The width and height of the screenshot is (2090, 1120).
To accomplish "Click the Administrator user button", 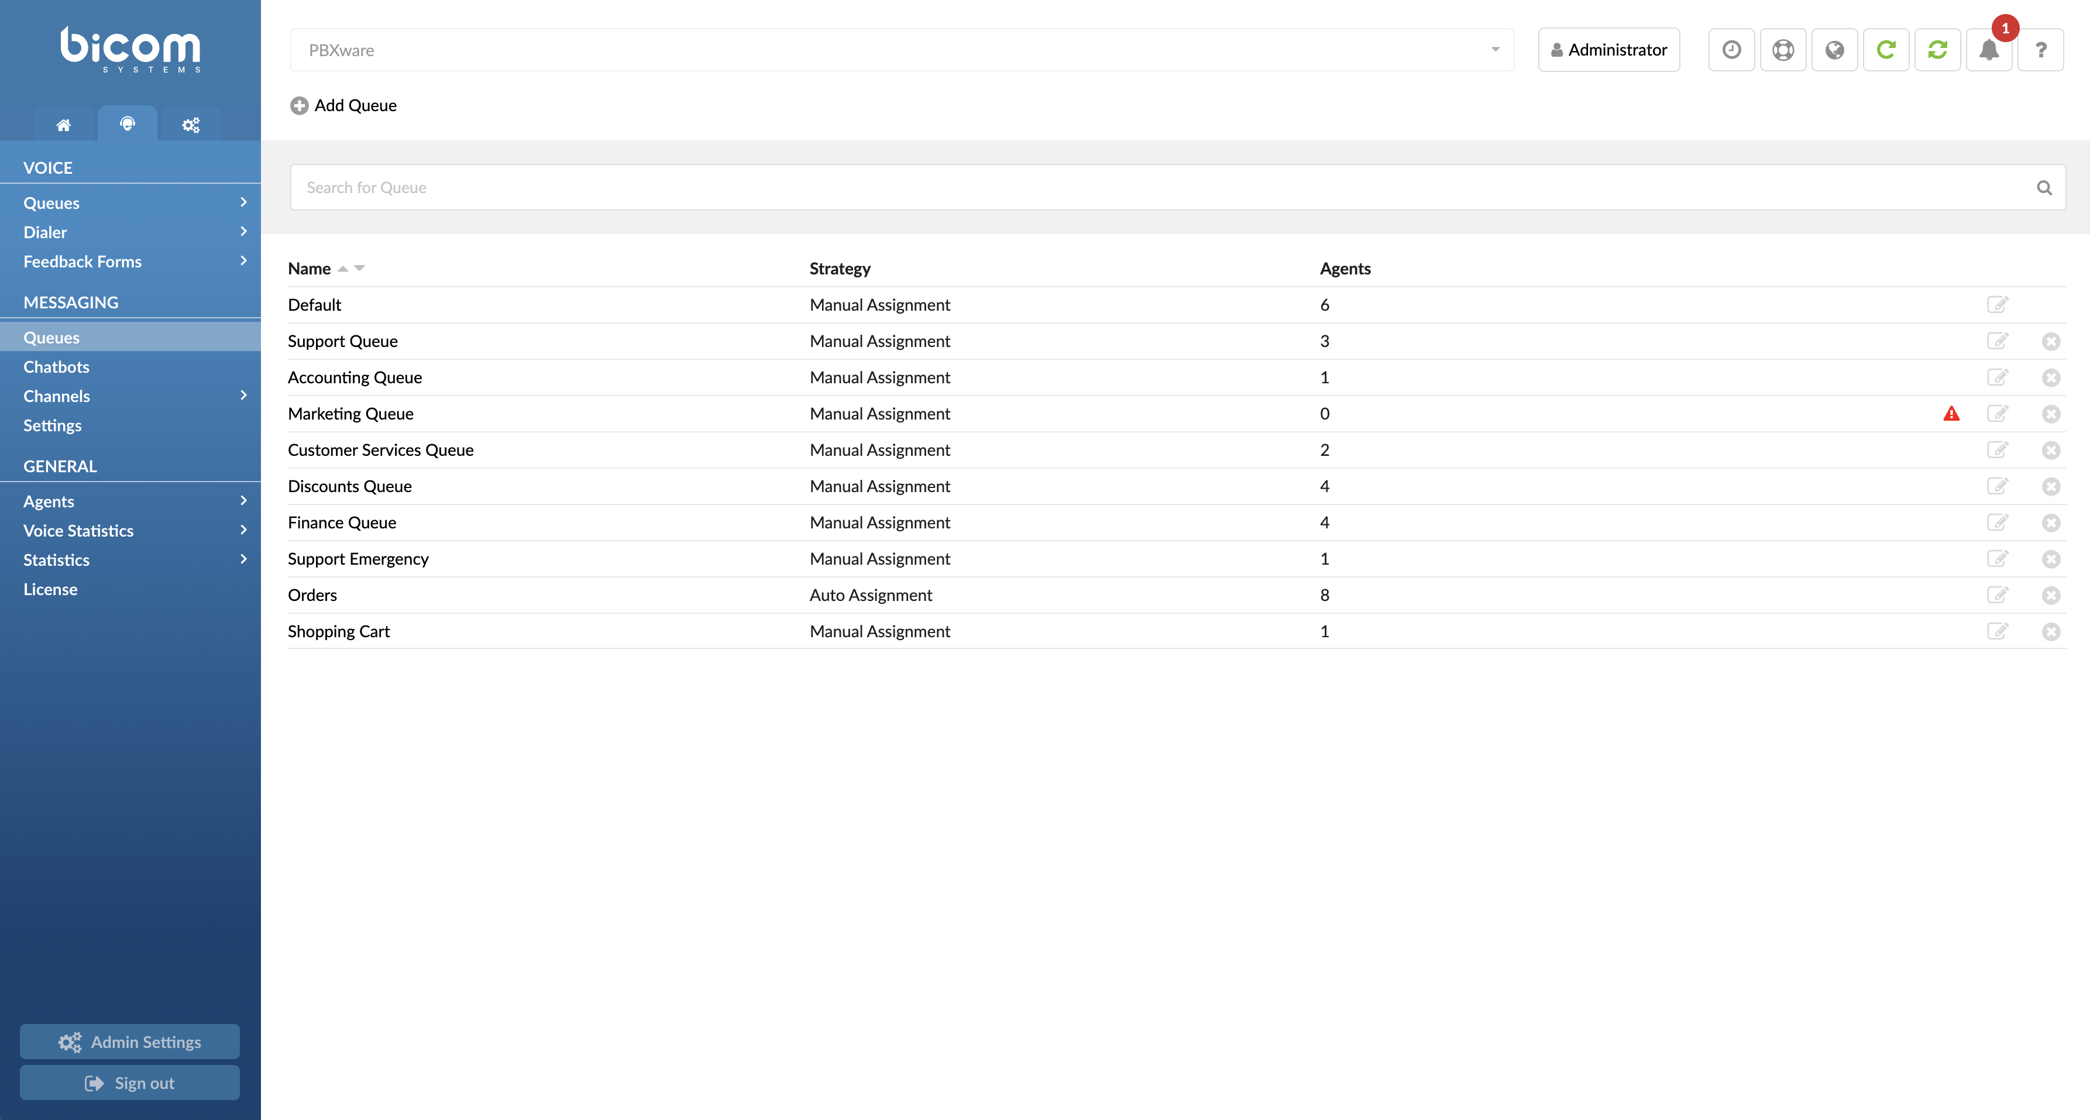I will [x=1609, y=50].
